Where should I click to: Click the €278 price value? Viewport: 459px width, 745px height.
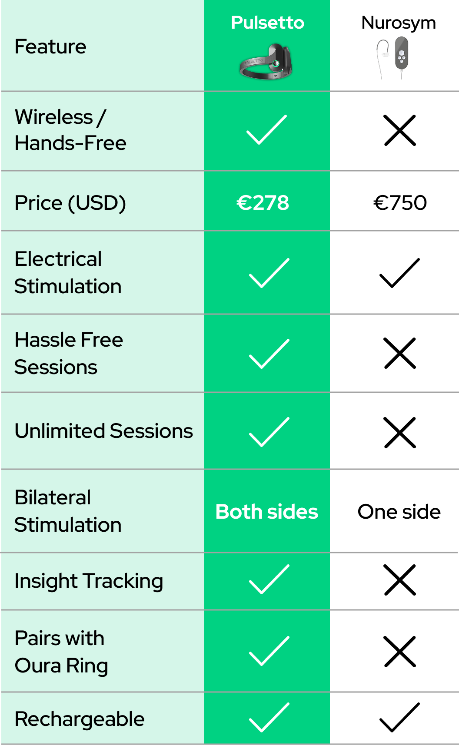pyautogui.click(x=263, y=203)
